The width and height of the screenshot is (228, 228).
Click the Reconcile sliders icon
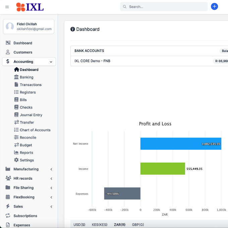click(x=16, y=137)
